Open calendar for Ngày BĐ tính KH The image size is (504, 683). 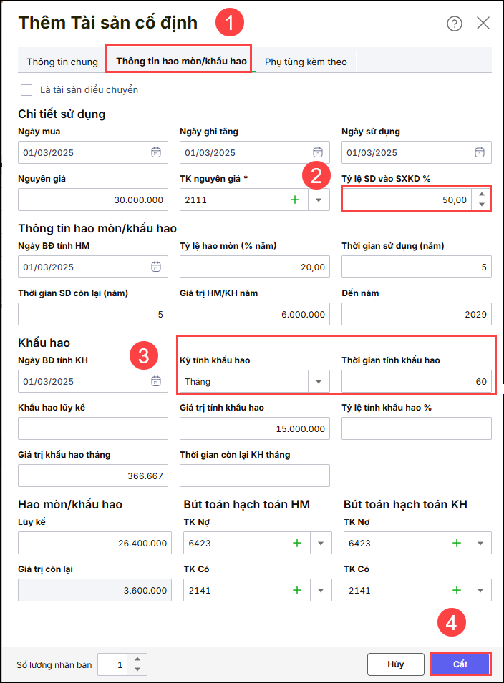(x=156, y=381)
